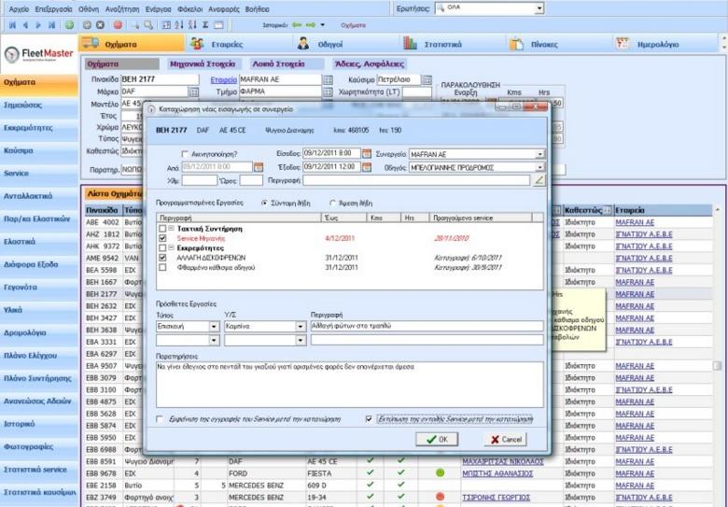Screen dimensions: 728x507
Task: Click lookup icon next to Τμήμα field
Action: (x=328, y=92)
